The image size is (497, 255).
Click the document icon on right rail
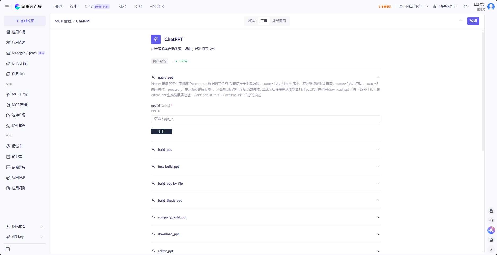point(491,240)
